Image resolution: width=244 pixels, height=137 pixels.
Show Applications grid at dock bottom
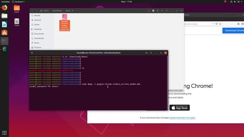tap(4, 133)
